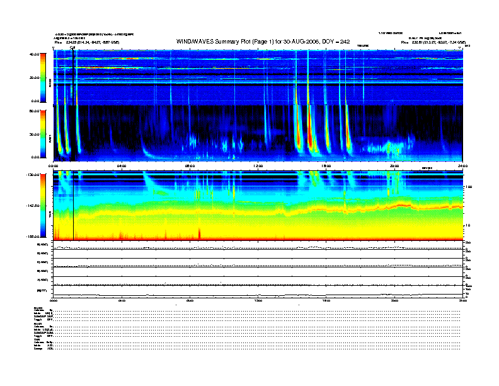Click the 40.00 tick on RAD2 color scale
This screenshot has height=386, width=499.
pyautogui.click(x=34, y=54)
